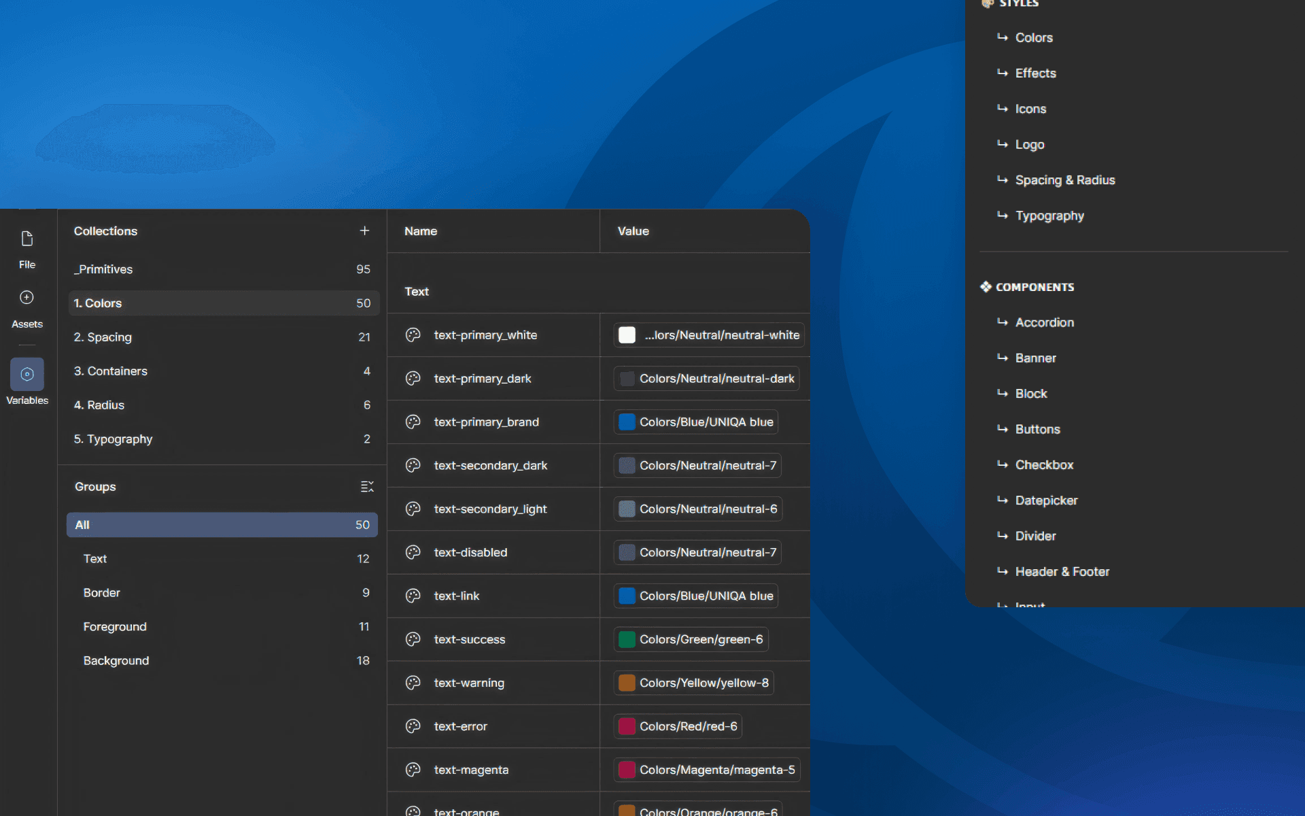Select the 1. Colors collection

tap(223, 303)
